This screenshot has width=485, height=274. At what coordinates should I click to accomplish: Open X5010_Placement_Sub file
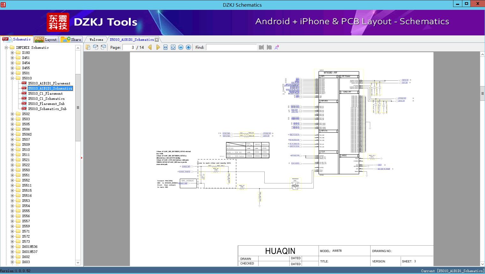pyautogui.click(x=46, y=104)
